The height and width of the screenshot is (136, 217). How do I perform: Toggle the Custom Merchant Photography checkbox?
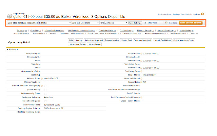pos(45,86)
